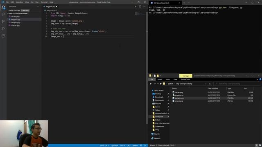Open the Run menu in VS Code
Viewport: 262px width, 147px height.
click(x=37, y=2)
